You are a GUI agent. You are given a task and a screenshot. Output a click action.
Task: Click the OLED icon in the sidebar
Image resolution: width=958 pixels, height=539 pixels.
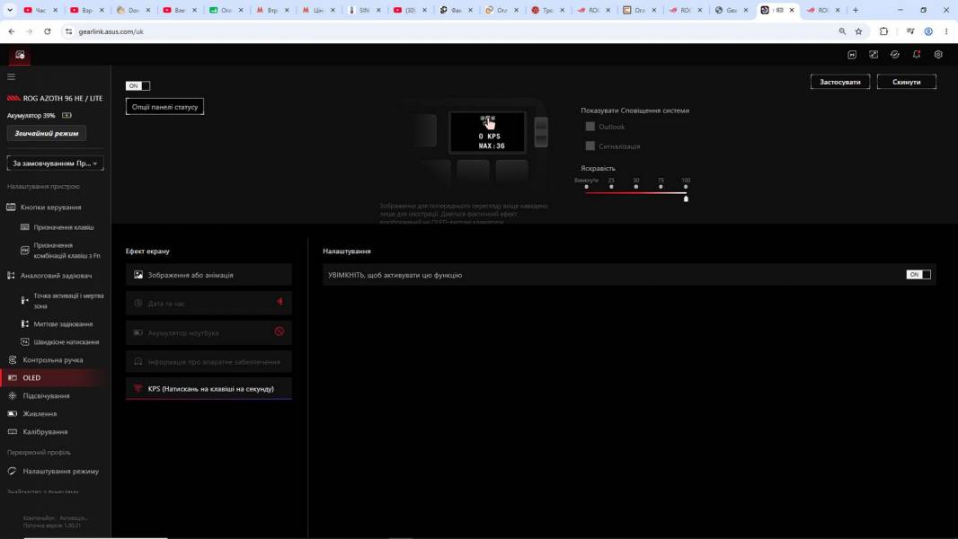[13, 378]
